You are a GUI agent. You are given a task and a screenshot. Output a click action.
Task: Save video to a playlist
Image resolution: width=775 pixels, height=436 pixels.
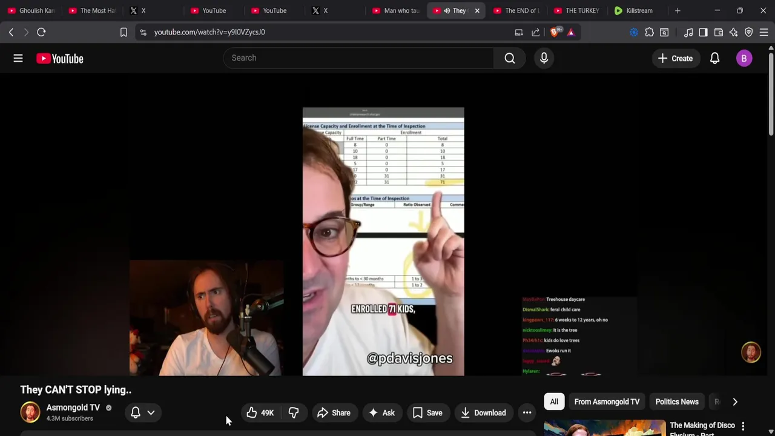[x=427, y=413]
